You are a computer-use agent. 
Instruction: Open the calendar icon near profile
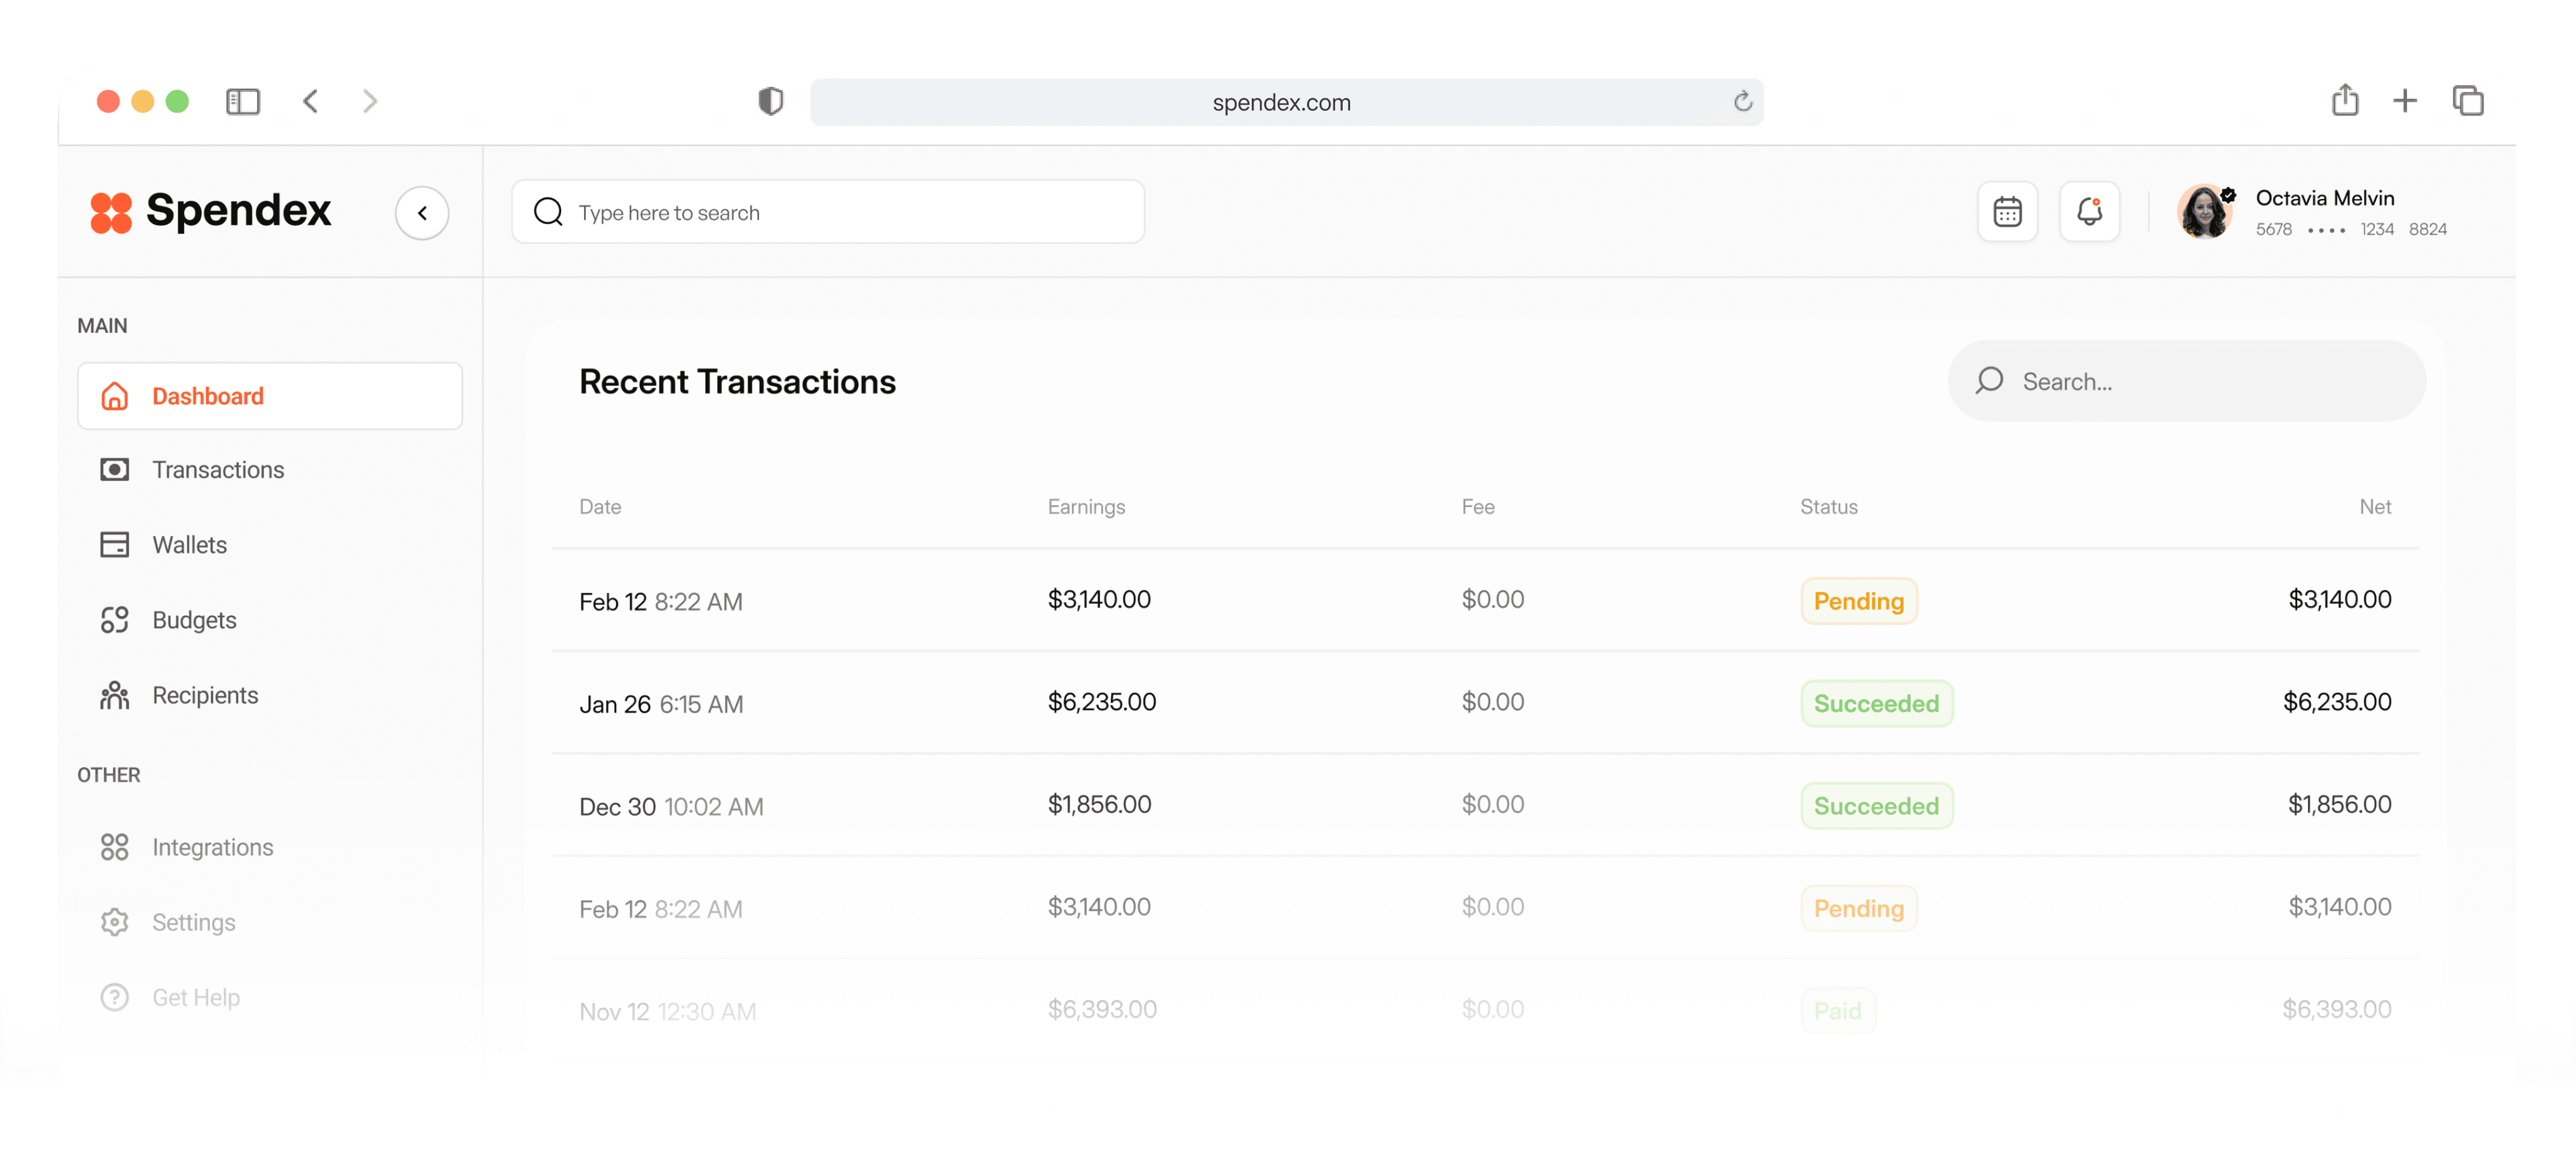click(2008, 211)
